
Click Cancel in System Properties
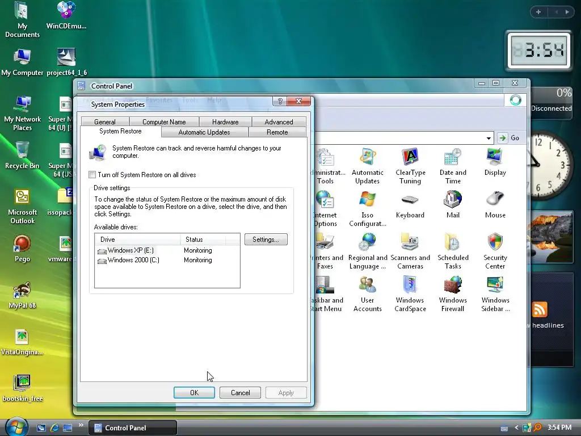240,393
